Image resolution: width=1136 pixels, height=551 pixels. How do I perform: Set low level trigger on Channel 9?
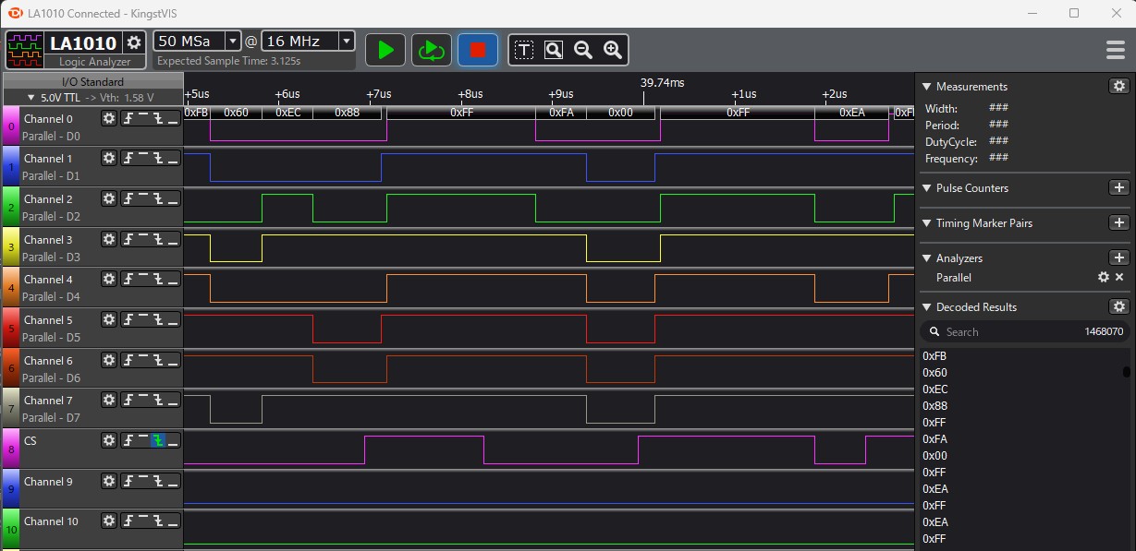(173, 482)
